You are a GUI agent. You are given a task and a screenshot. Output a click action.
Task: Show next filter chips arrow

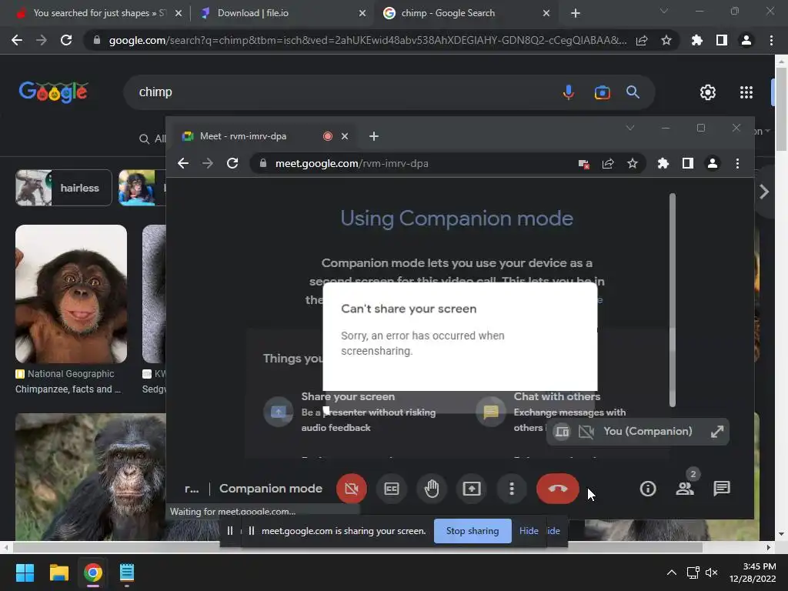(x=764, y=192)
